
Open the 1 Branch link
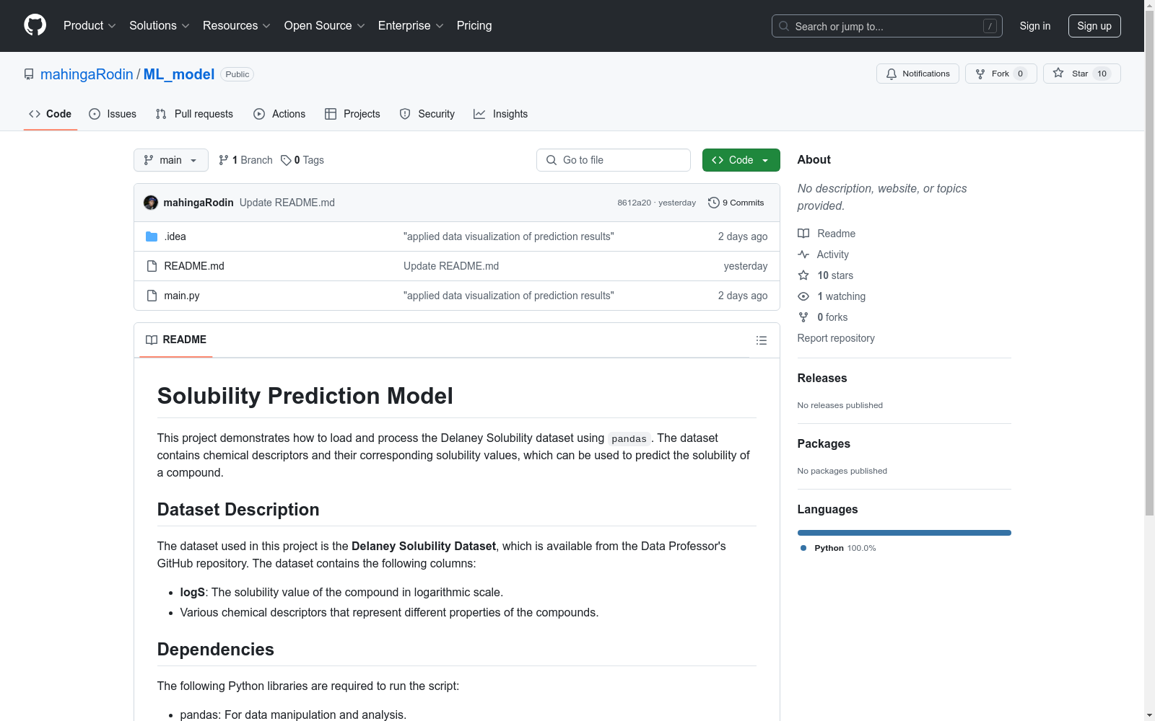coord(245,160)
